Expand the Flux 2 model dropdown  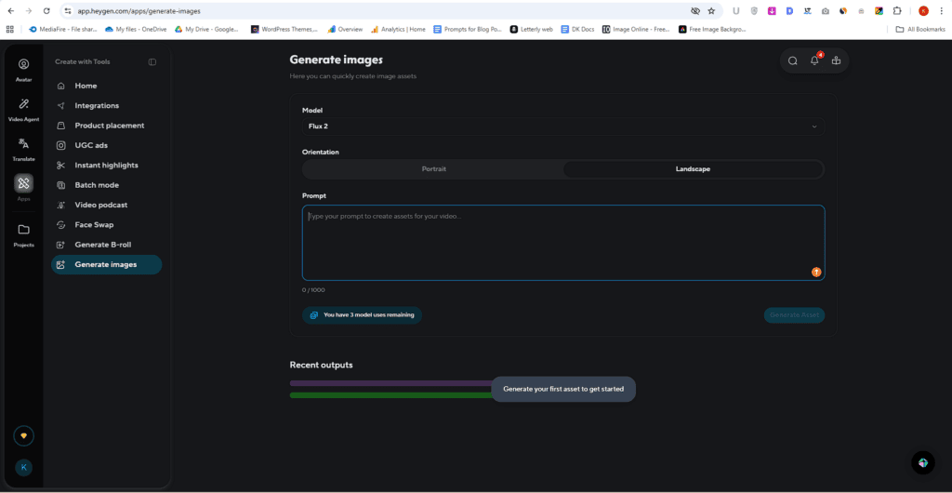tap(562, 127)
